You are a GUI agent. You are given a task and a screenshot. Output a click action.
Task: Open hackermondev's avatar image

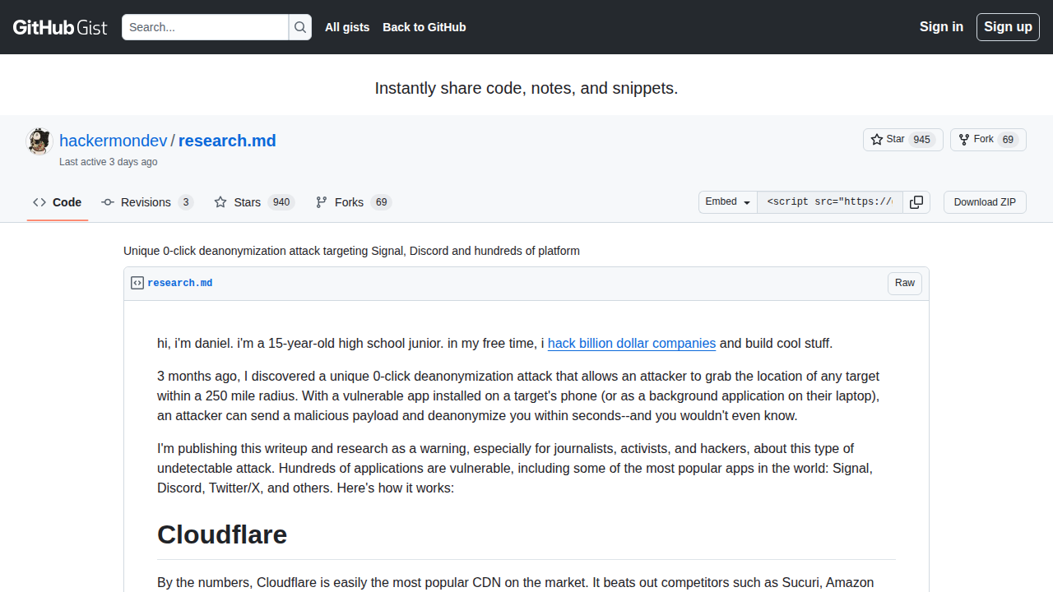[x=39, y=141]
